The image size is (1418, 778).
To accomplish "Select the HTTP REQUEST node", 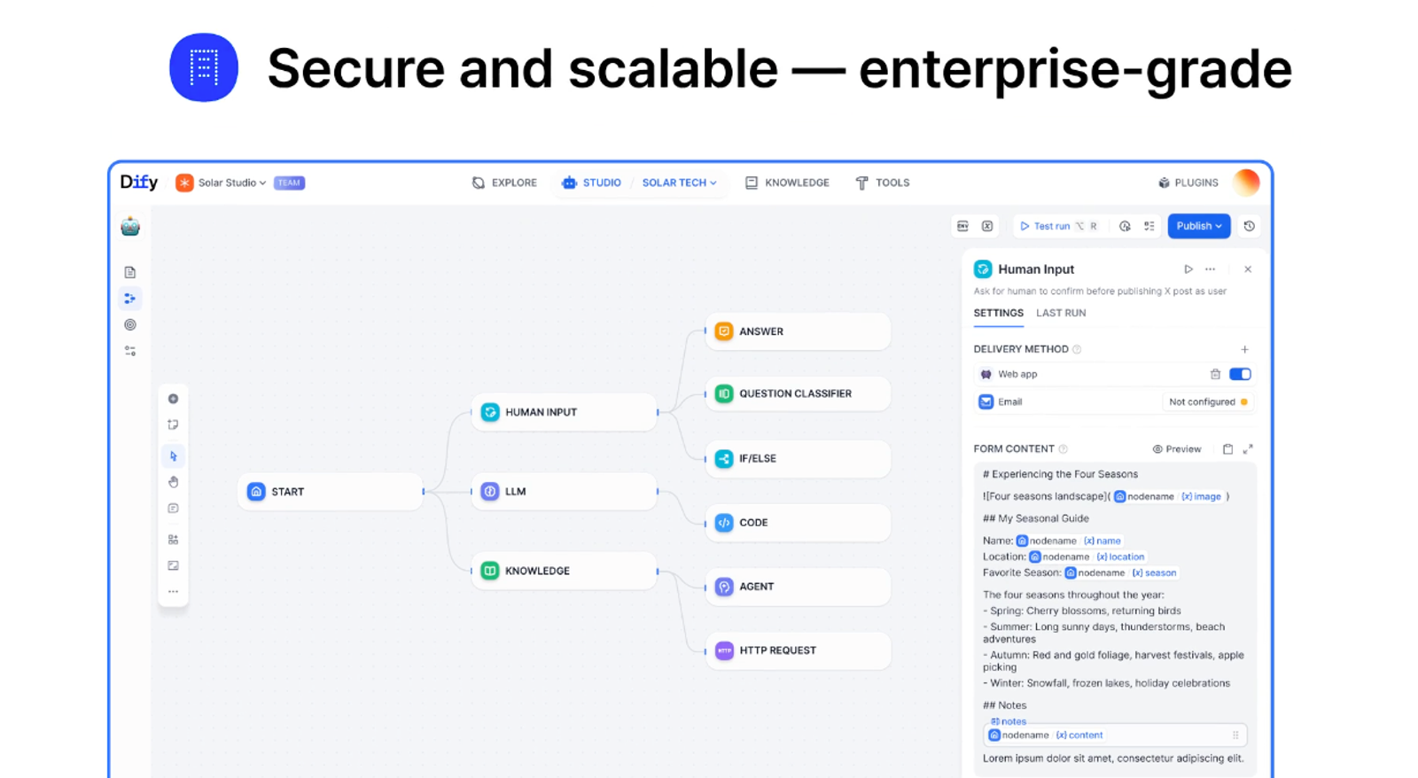I will click(798, 650).
